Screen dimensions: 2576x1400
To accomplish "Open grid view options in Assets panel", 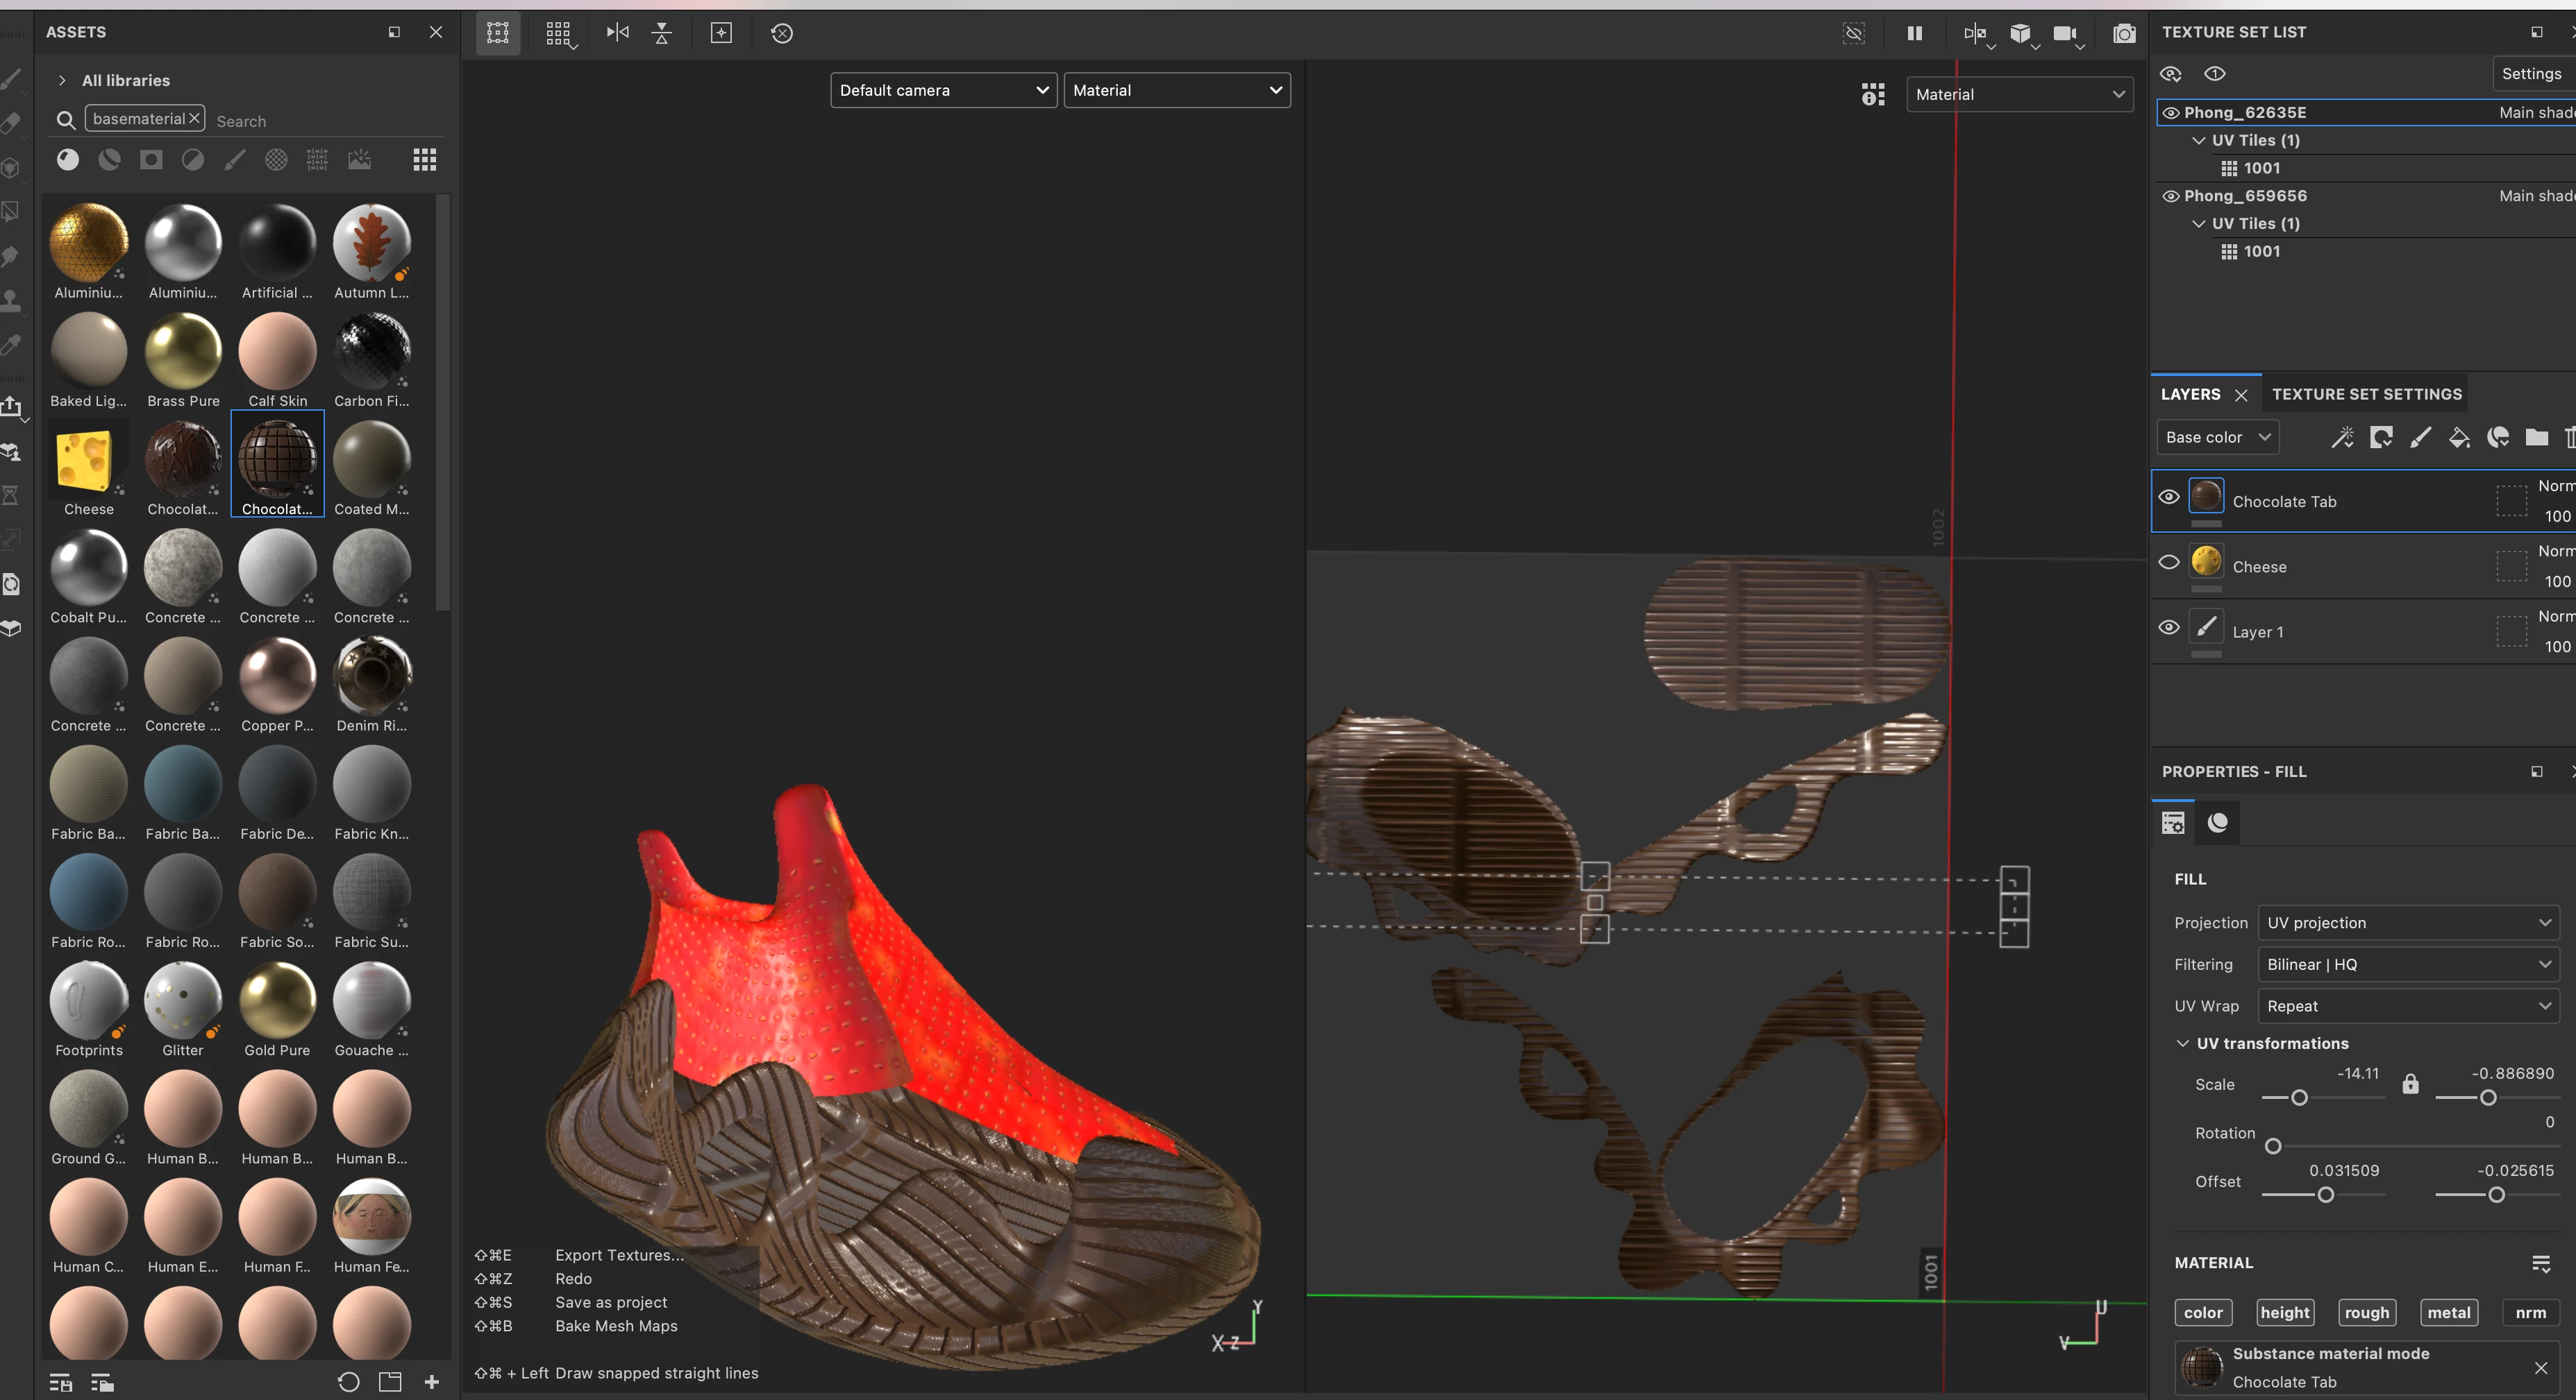I will coord(424,160).
